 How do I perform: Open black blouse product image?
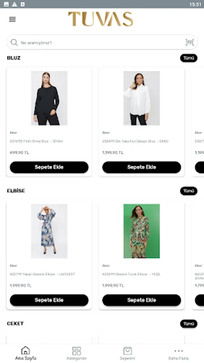pyautogui.click(x=49, y=98)
